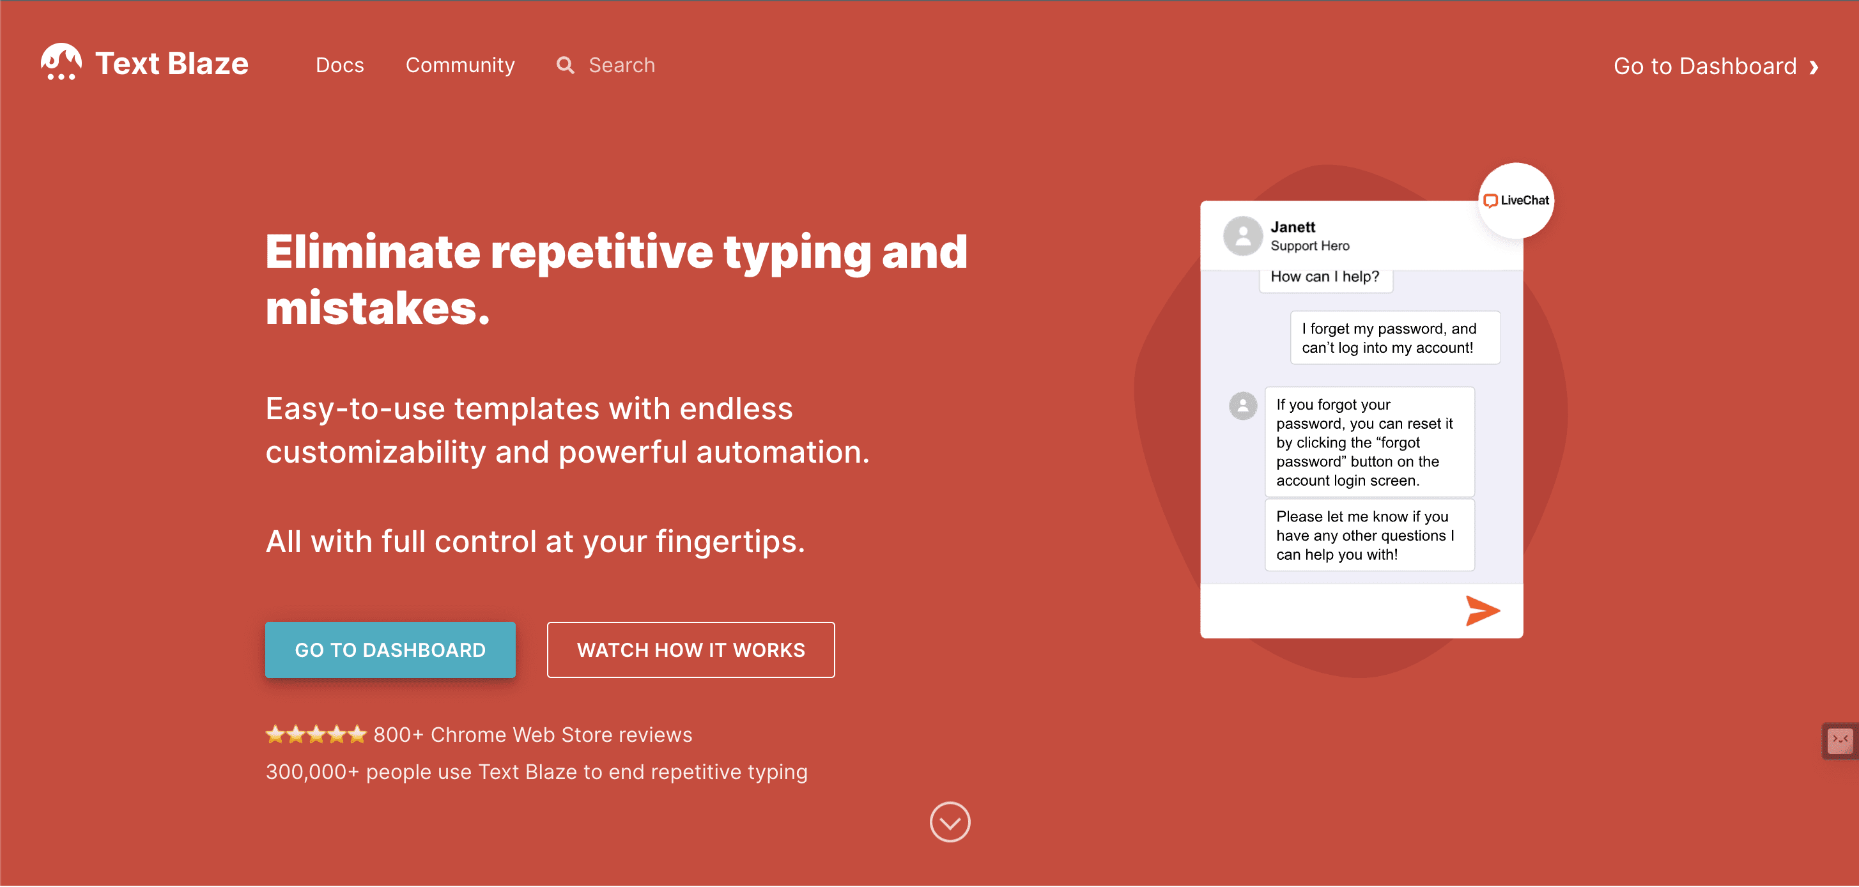Click the LiveChat badge icon

click(x=1516, y=201)
